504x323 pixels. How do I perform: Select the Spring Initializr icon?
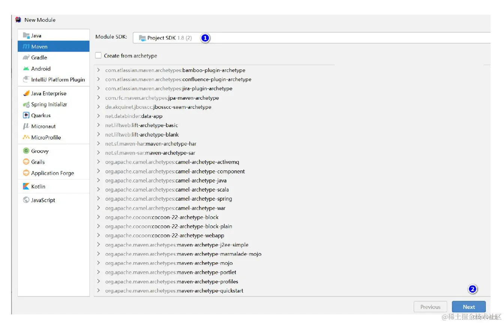[26, 105]
